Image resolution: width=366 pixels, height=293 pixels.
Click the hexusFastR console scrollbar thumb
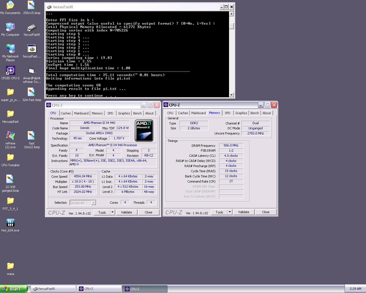[232, 26]
